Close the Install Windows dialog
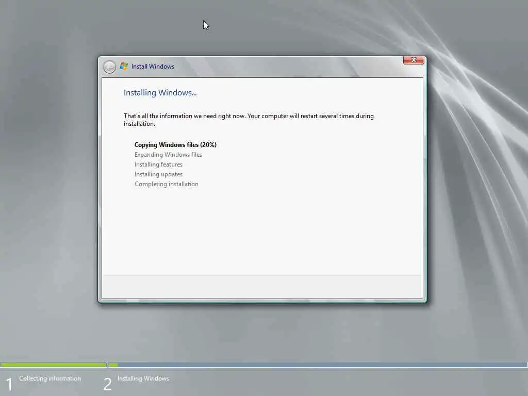 pyautogui.click(x=414, y=60)
